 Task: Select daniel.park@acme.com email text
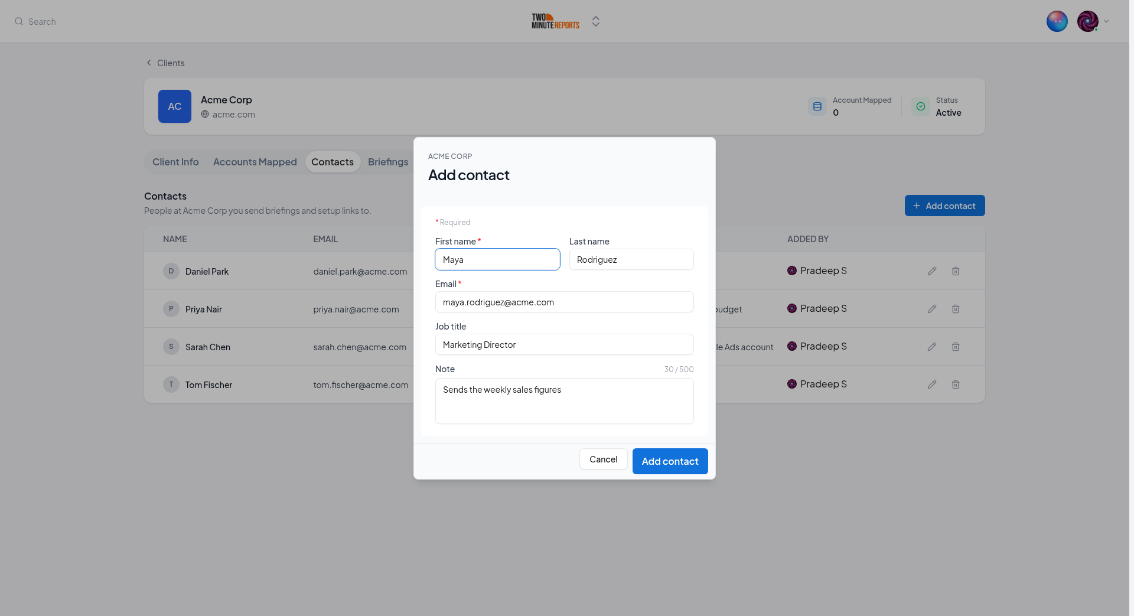coord(360,272)
